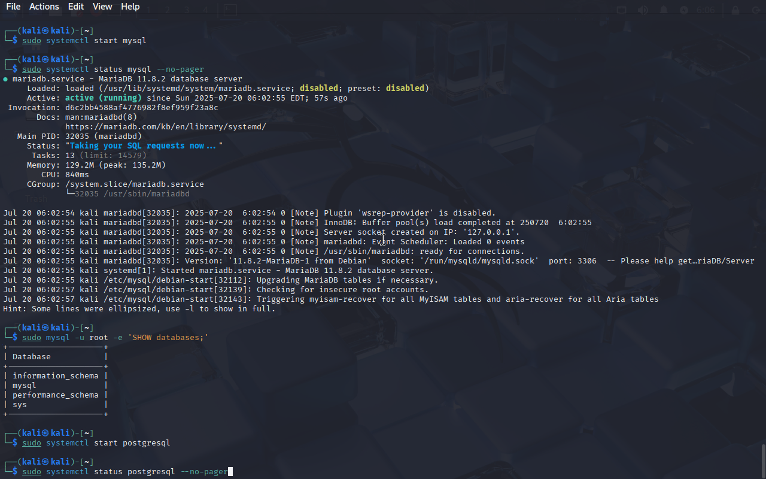
Task: Click 'Checking for insecure root accounts.' log line
Action: tap(216, 290)
